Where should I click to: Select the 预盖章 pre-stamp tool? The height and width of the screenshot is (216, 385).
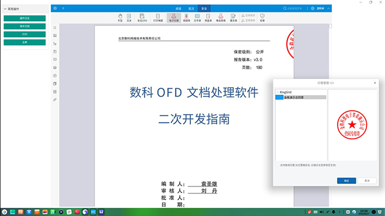point(208,18)
